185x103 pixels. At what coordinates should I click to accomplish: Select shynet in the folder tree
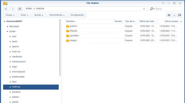15,102
